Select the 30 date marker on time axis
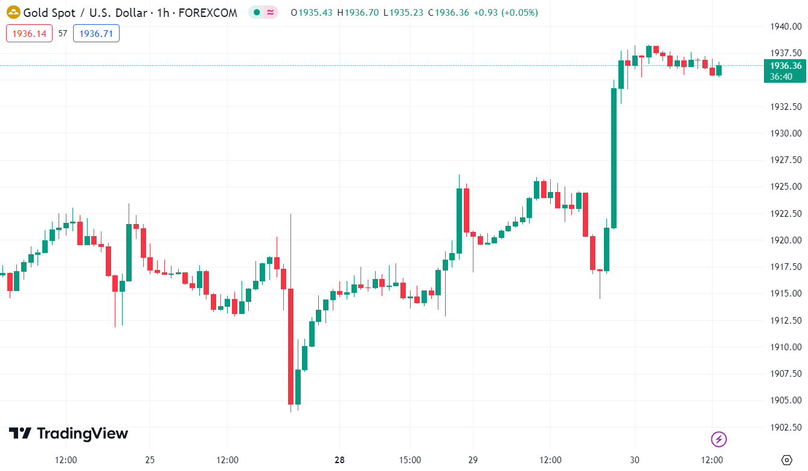Screen dimensions: 808x471 tap(635, 460)
